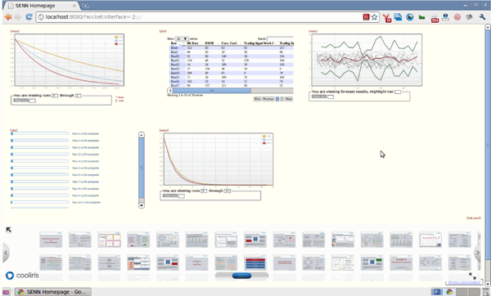The width and height of the screenshot is (491, 296).
Task: Click the browser back arrow
Action: [x=8, y=17]
